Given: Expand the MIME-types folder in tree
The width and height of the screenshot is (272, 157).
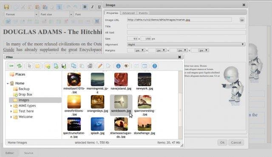Looking at the screenshot, I should tap(11, 106).
